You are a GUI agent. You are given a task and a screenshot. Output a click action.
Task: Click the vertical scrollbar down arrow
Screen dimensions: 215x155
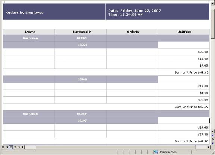pos(212,131)
